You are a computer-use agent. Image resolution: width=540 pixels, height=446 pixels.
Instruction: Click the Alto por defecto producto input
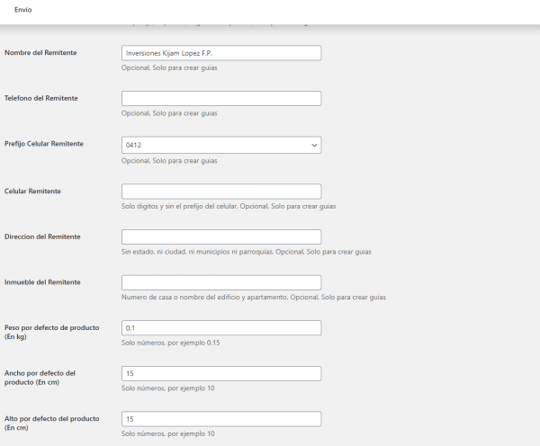coord(221,419)
